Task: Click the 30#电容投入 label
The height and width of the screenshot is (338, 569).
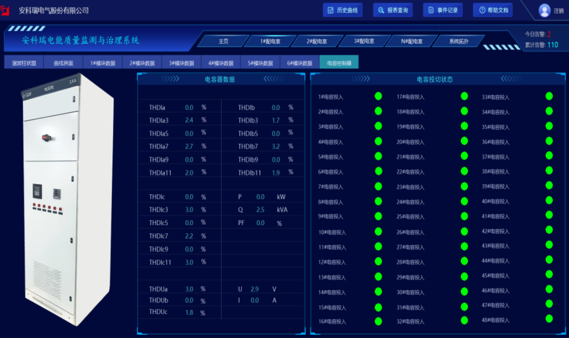Action: (410, 292)
